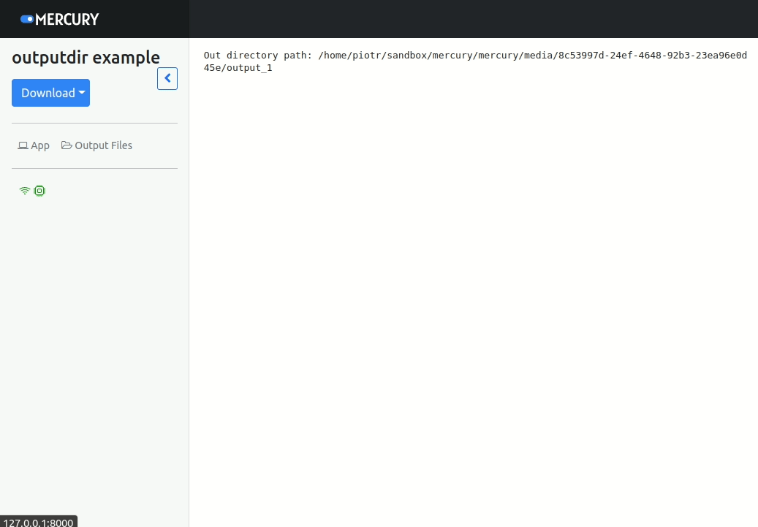Viewport: 758px width, 527px height.
Task: Switch to the App tab
Action: [x=34, y=145]
